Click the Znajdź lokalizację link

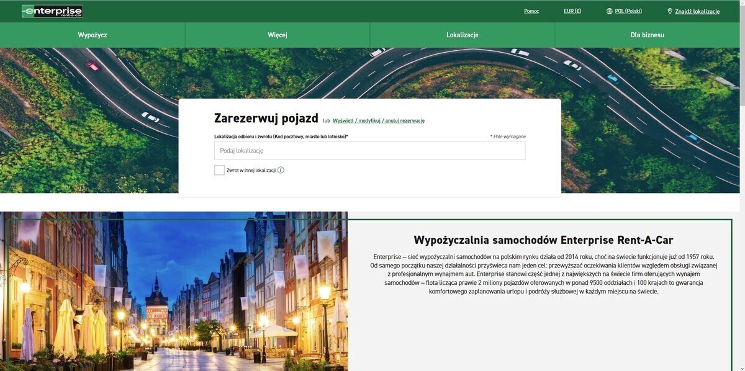click(x=698, y=11)
